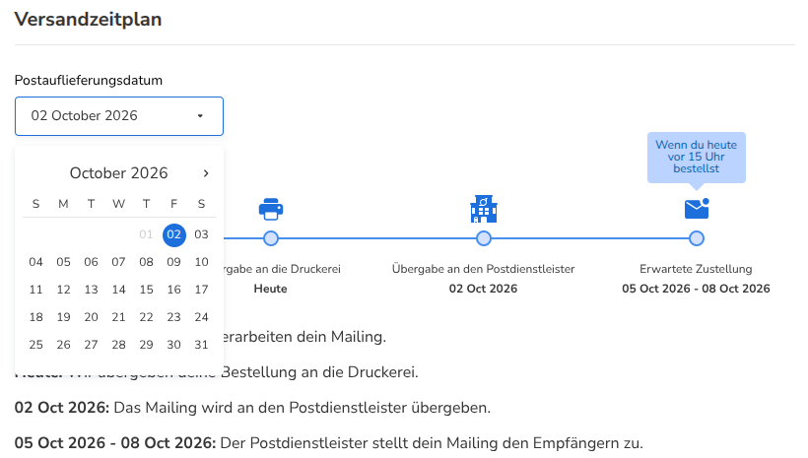Choose October 28 in the calendar
Viewport: 808px width, 458px height.
(x=118, y=345)
